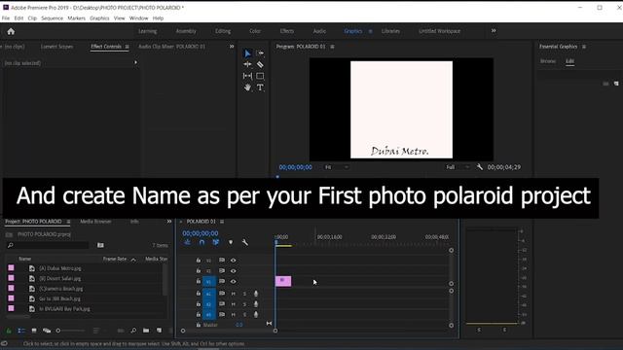
Task: Toggle sync lock on V3 track
Action: tap(222, 261)
